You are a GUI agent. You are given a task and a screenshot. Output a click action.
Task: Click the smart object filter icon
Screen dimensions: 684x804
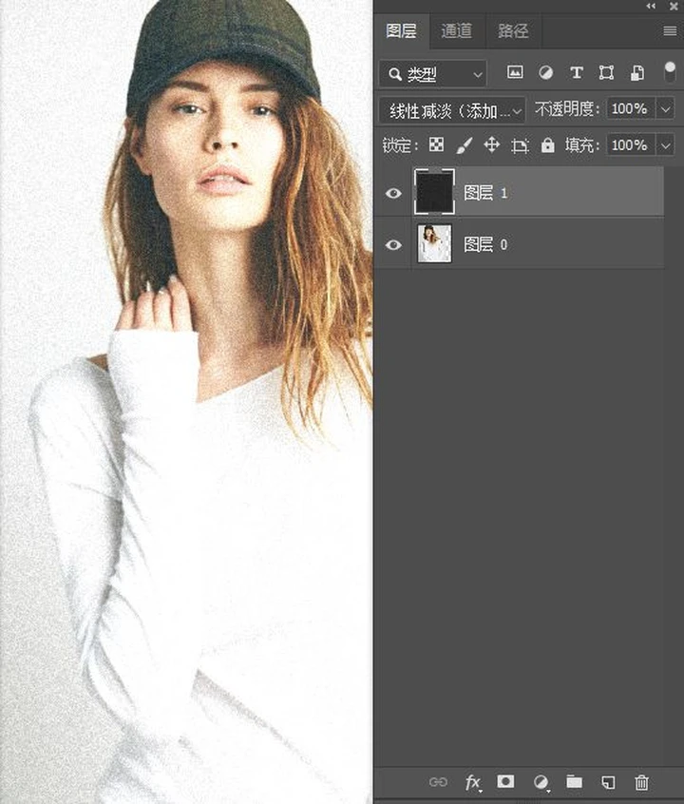637,73
